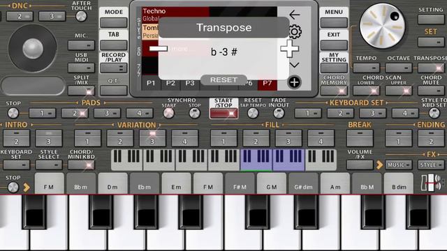Click orange arrow next to VOLUME/FX

(379, 165)
